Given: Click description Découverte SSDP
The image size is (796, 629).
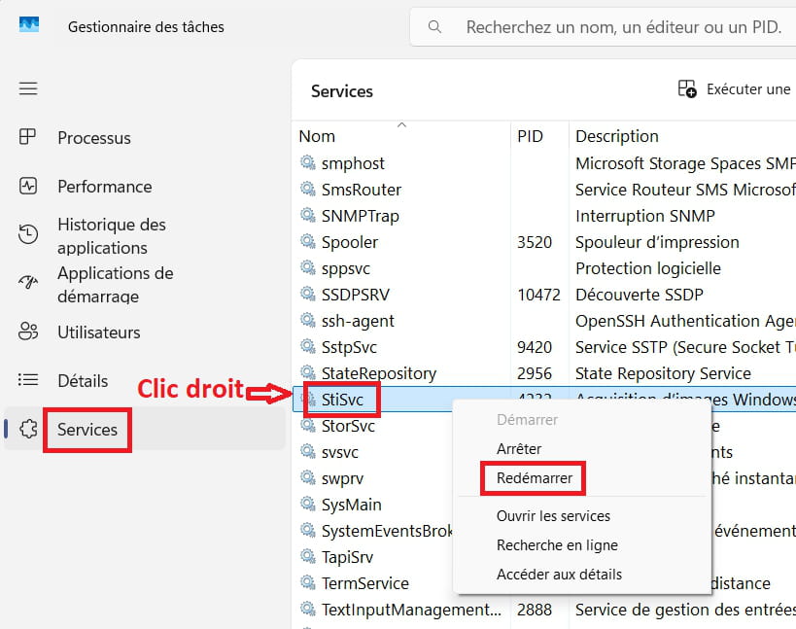Looking at the screenshot, I should (x=640, y=295).
